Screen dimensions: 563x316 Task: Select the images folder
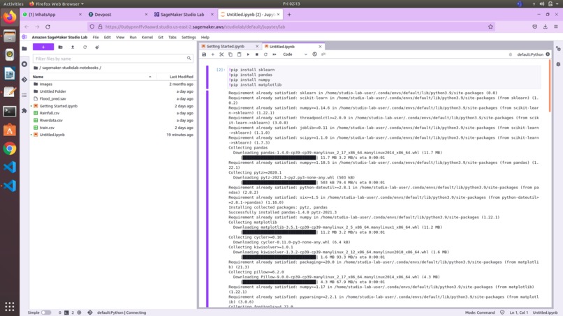pyautogui.click(x=112, y=84)
